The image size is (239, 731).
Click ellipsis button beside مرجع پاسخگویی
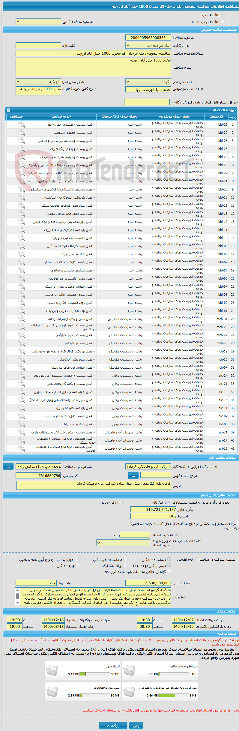(x=133, y=475)
